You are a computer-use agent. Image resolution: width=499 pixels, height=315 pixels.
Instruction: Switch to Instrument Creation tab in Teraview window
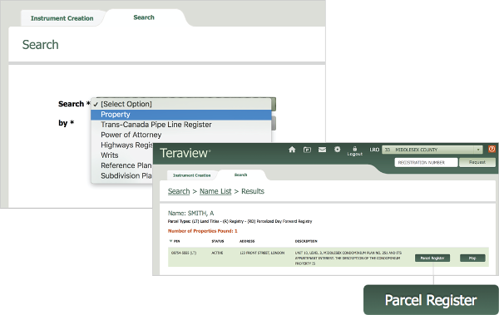(191, 175)
